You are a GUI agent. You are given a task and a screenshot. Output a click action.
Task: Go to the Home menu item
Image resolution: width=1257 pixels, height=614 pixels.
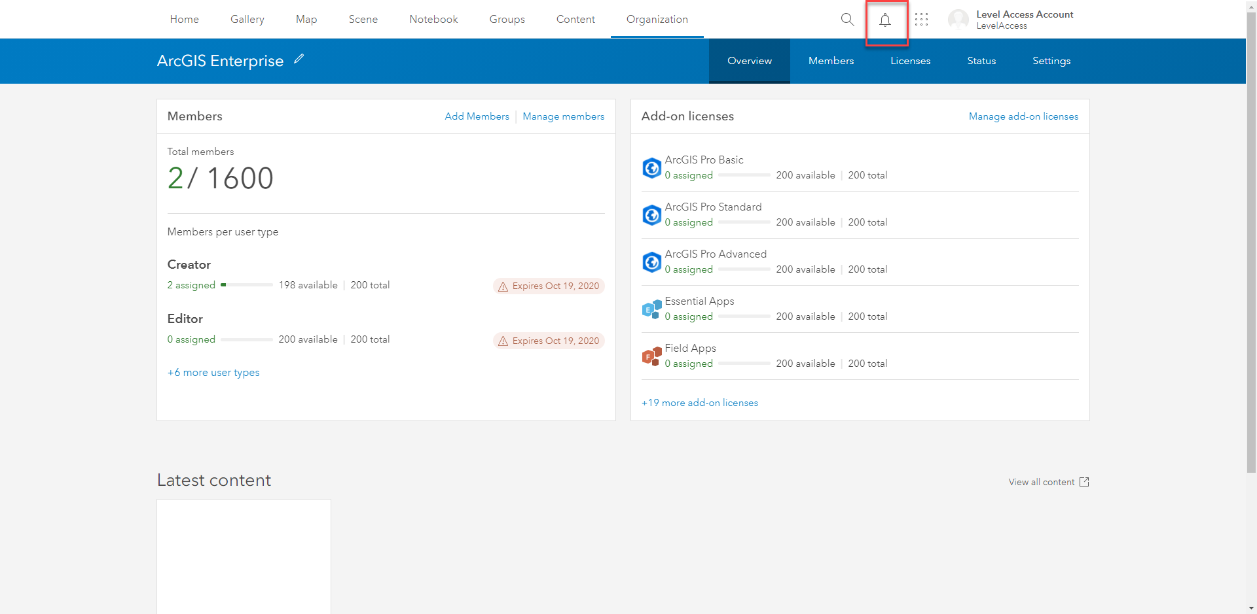(185, 19)
